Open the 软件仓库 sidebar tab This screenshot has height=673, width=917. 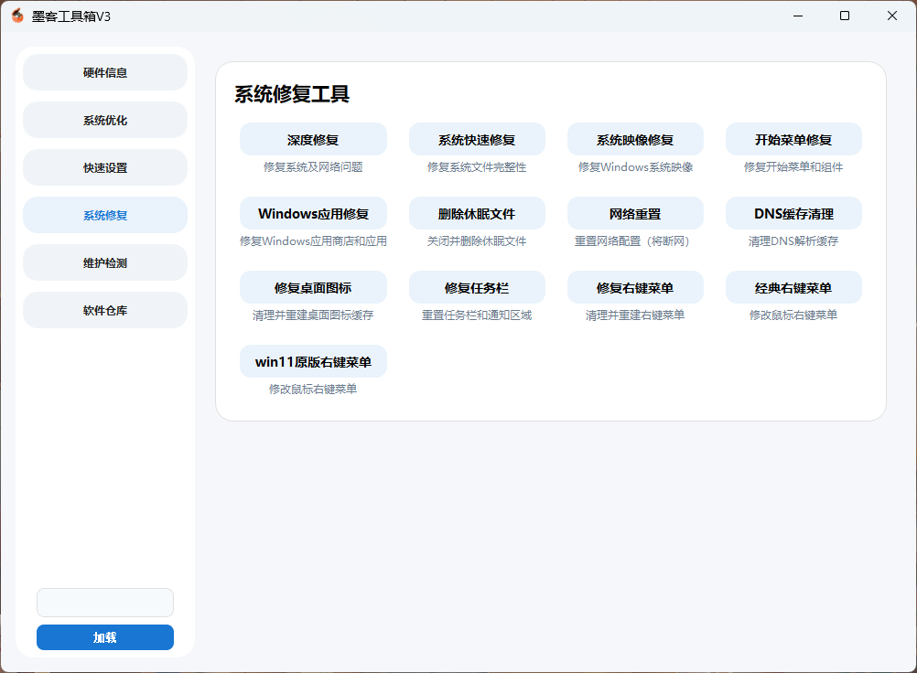click(105, 311)
